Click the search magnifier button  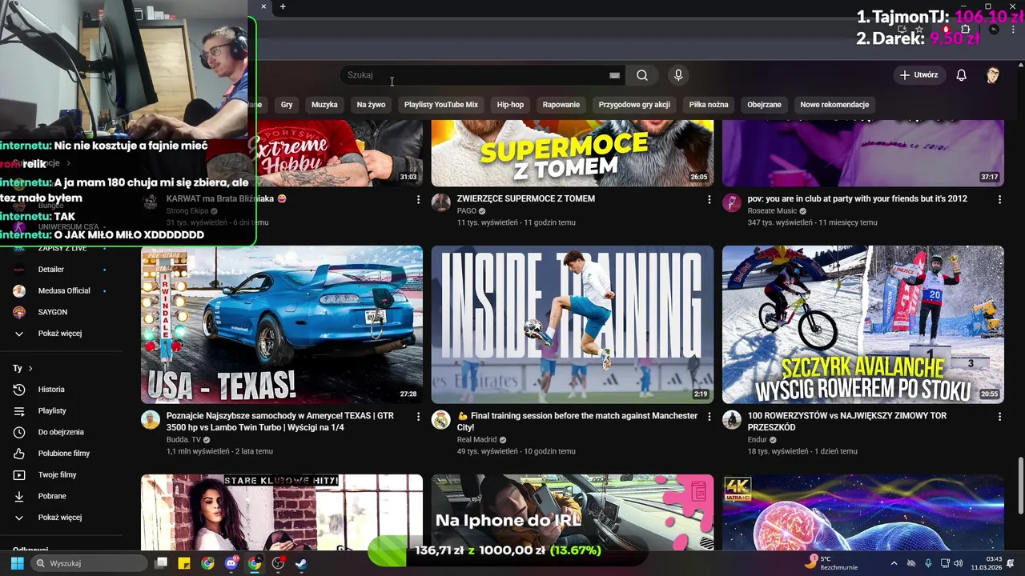(x=642, y=75)
